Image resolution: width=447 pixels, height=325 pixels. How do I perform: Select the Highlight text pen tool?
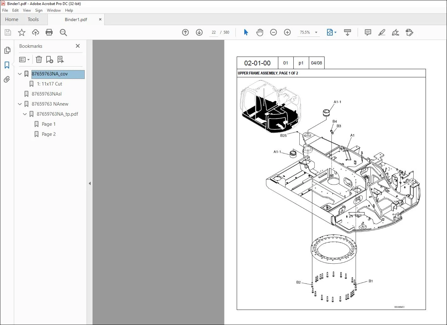click(x=382, y=32)
